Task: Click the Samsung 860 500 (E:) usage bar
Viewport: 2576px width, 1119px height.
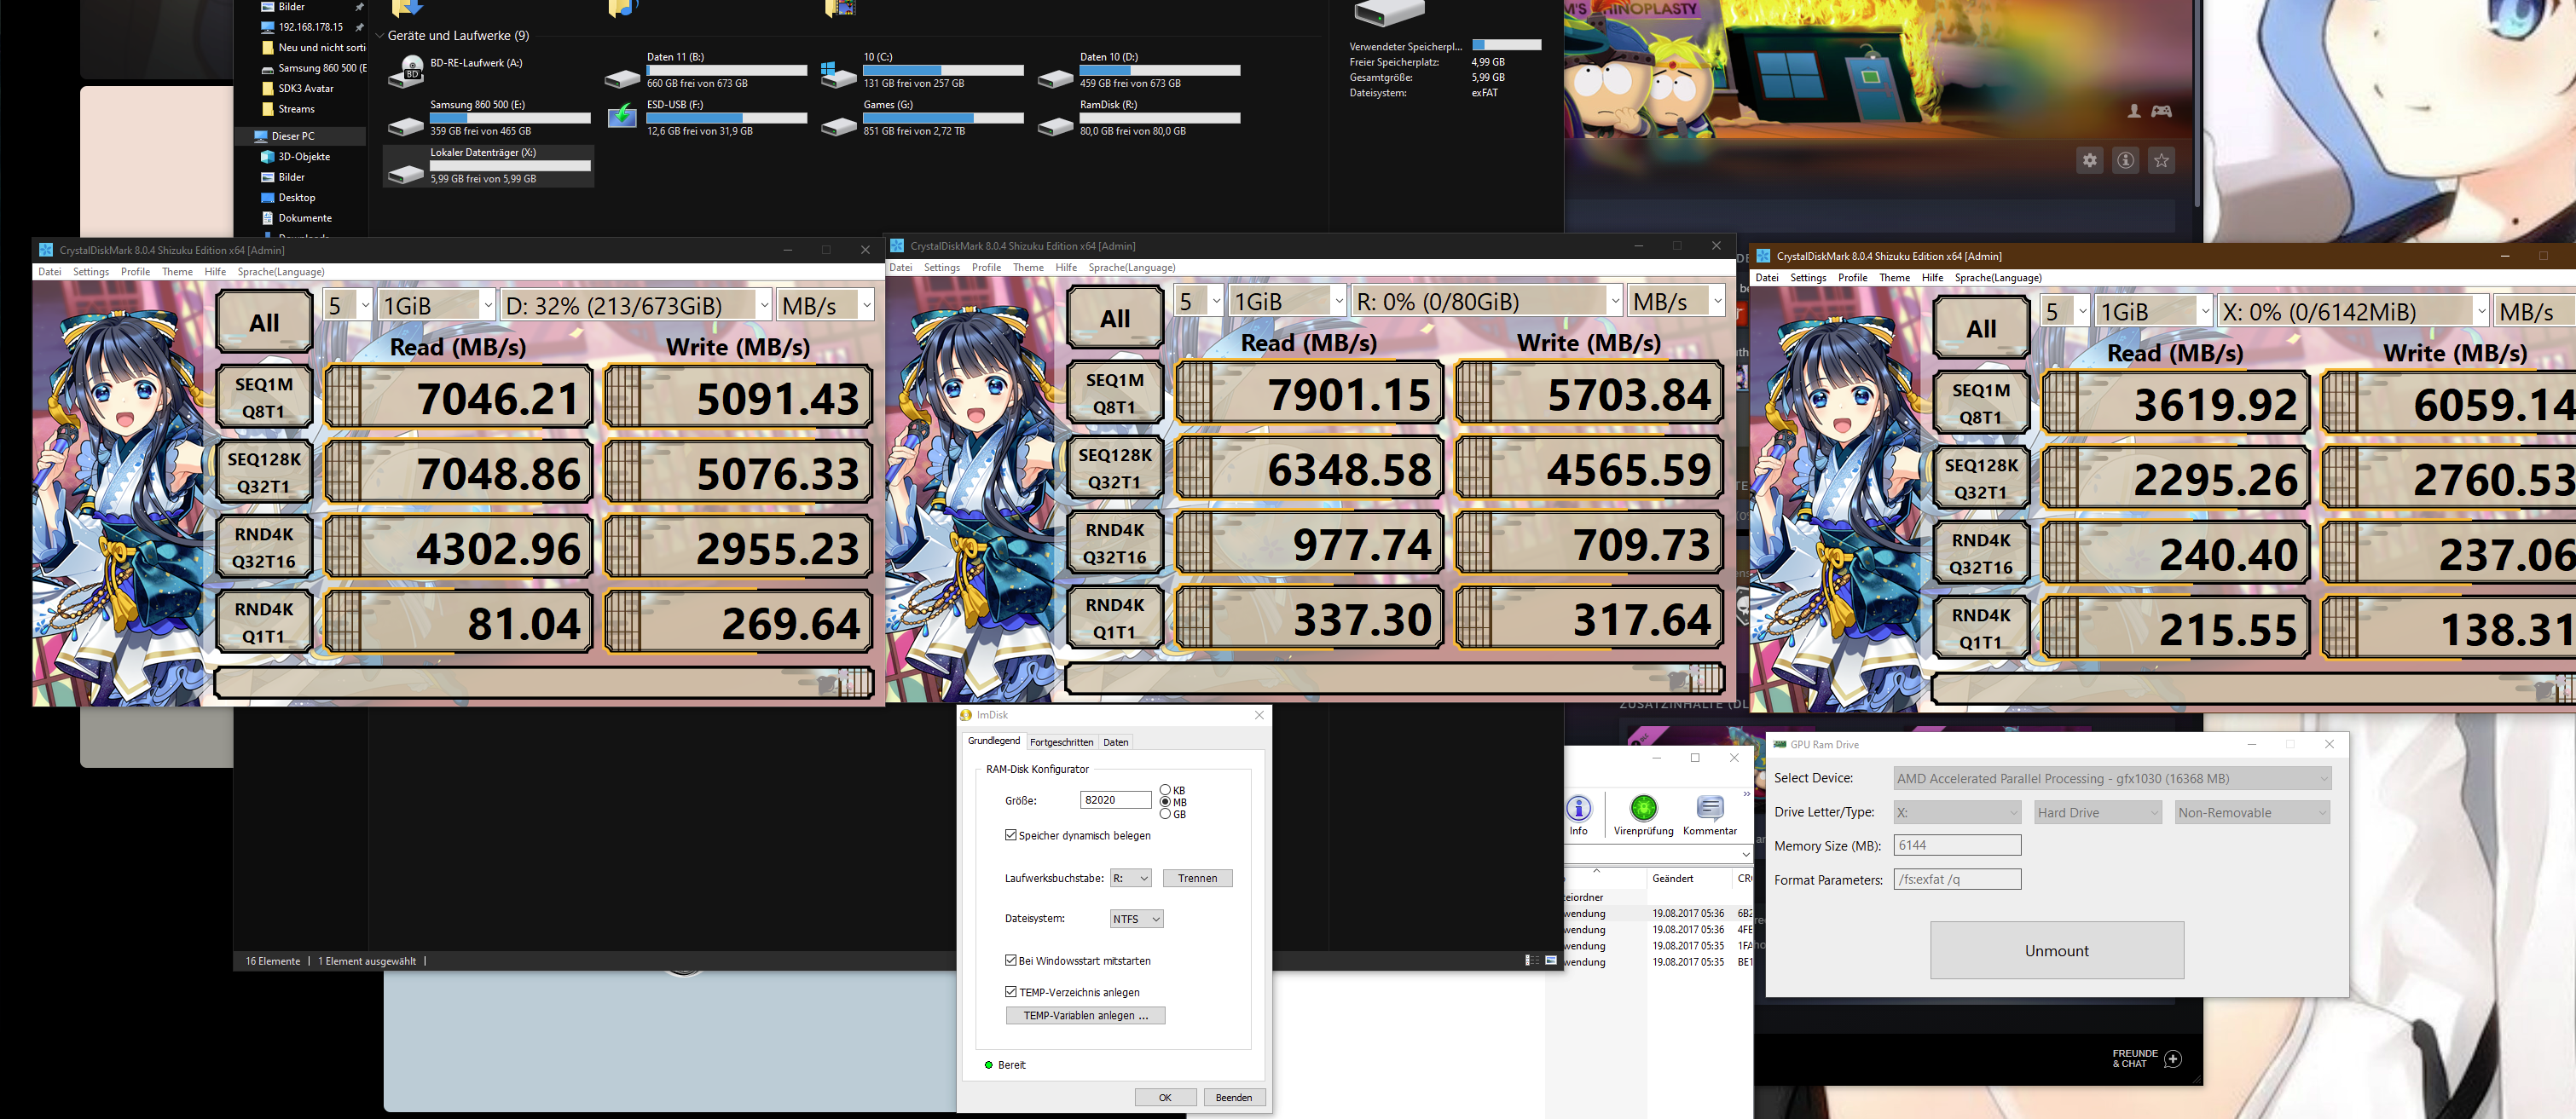Action: [509, 118]
